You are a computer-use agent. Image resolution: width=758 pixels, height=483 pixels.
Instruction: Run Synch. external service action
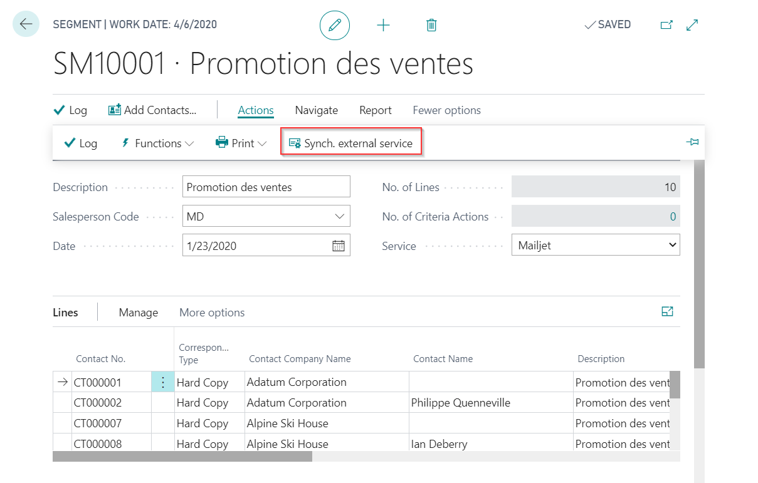click(x=350, y=143)
